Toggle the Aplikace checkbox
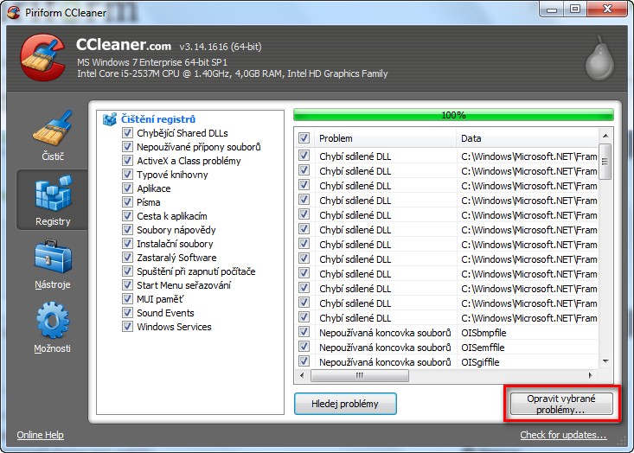The image size is (634, 453). click(x=127, y=188)
